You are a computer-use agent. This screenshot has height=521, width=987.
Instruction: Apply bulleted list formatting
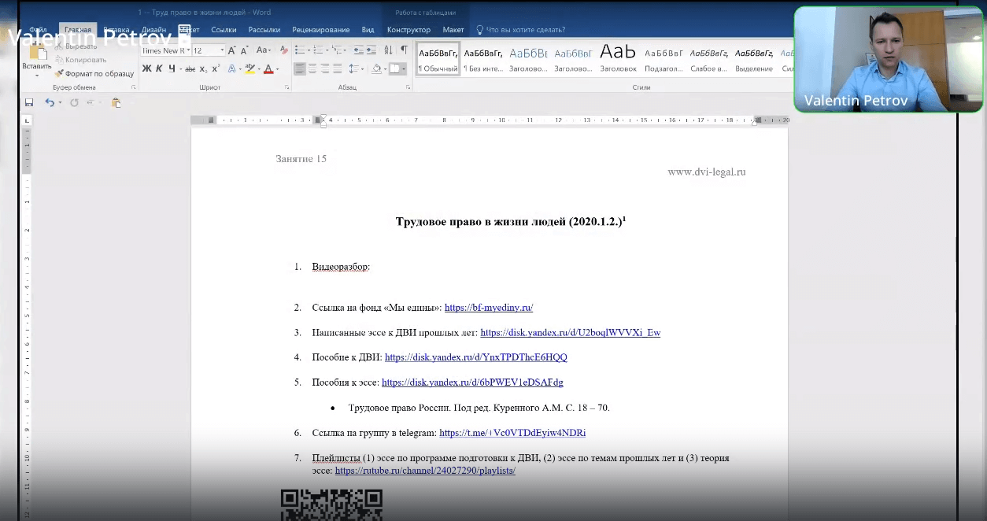299,50
